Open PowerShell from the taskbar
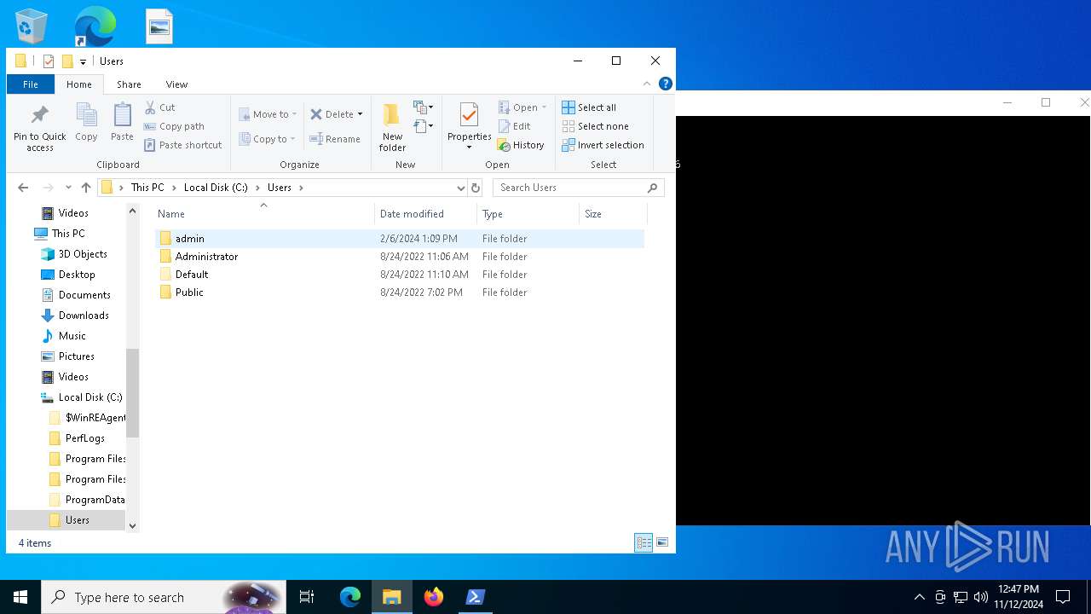 476,597
